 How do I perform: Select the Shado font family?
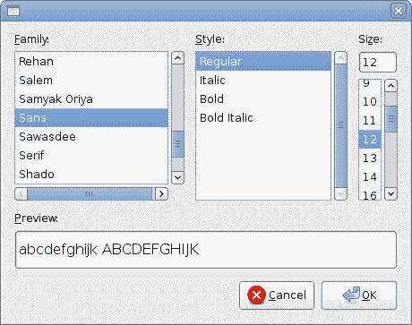(91, 175)
